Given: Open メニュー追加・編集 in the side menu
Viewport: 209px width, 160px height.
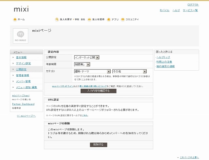Looking at the screenshot, I should [26, 87].
